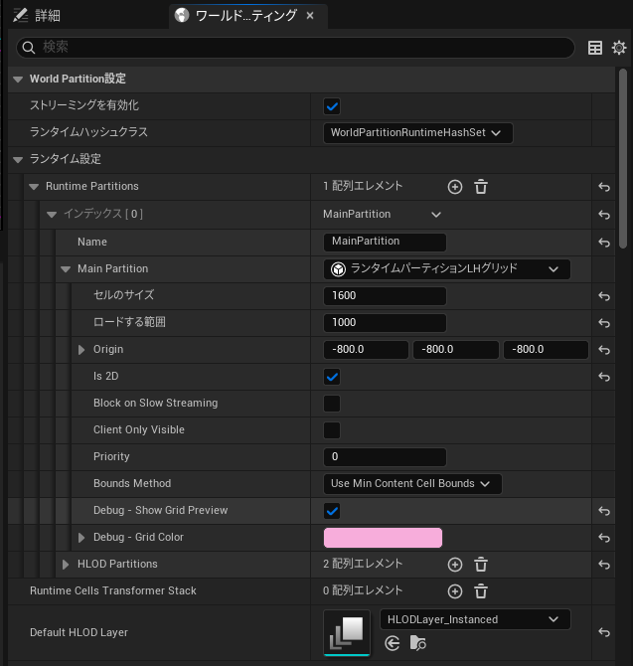Edit the Priority value field

(x=385, y=457)
